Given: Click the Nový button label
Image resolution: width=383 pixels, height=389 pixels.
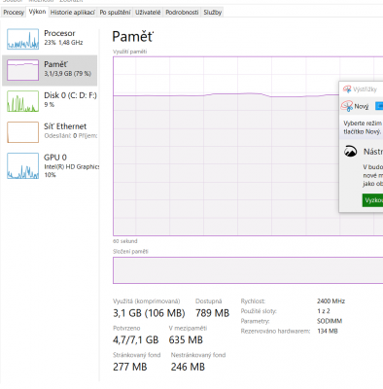Looking at the screenshot, I should click(x=362, y=106).
